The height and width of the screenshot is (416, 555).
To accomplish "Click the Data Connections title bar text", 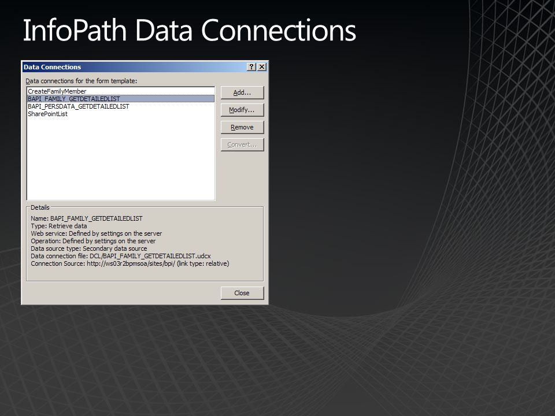I will tap(52, 67).
